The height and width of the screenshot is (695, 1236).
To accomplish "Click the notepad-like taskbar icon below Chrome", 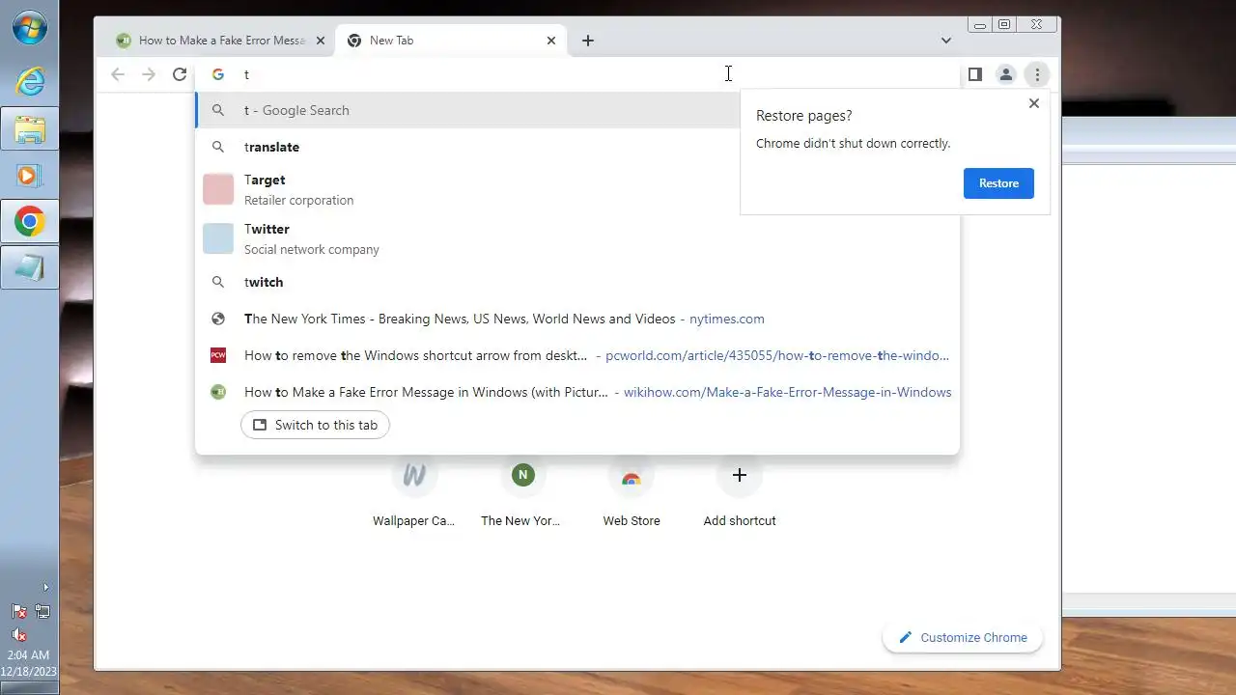I will click(30, 268).
